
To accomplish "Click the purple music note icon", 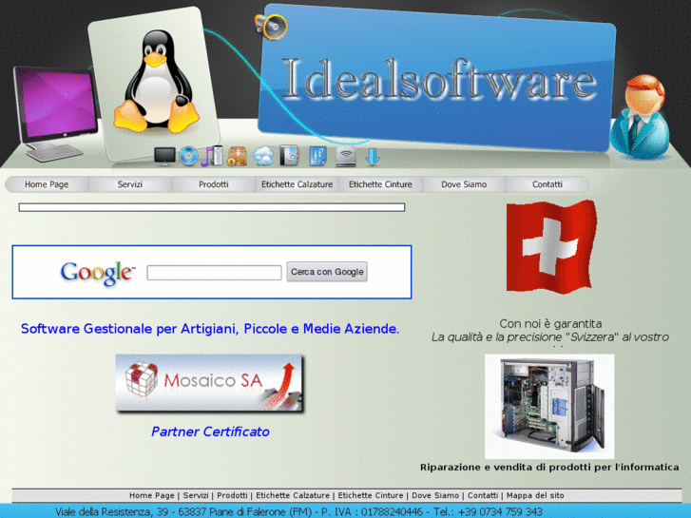I will click(212, 156).
